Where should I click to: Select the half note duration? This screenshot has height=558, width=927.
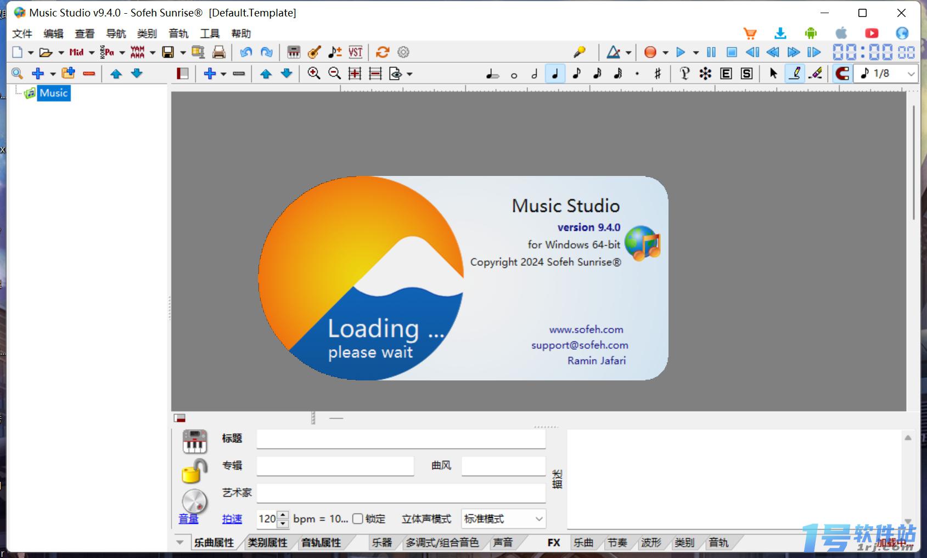[x=535, y=73]
